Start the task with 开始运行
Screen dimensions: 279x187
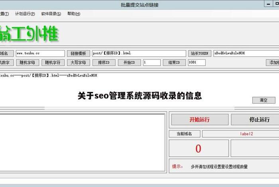tap(200, 119)
